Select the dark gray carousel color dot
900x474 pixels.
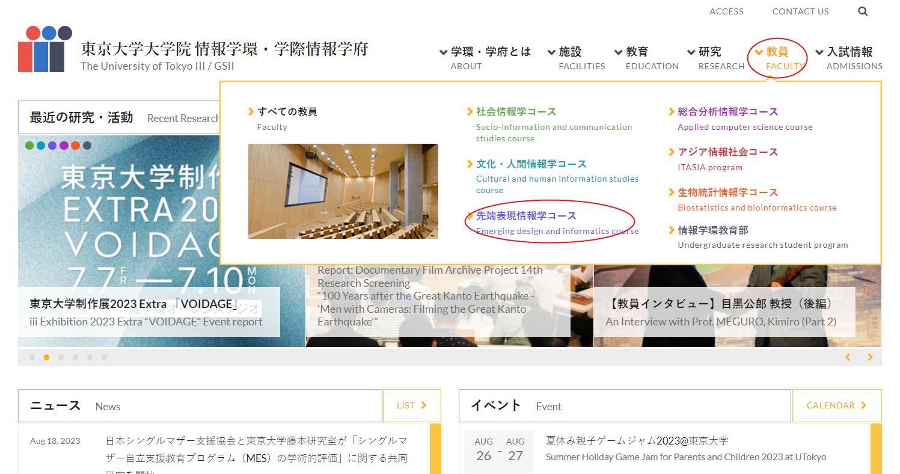coord(87,146)
